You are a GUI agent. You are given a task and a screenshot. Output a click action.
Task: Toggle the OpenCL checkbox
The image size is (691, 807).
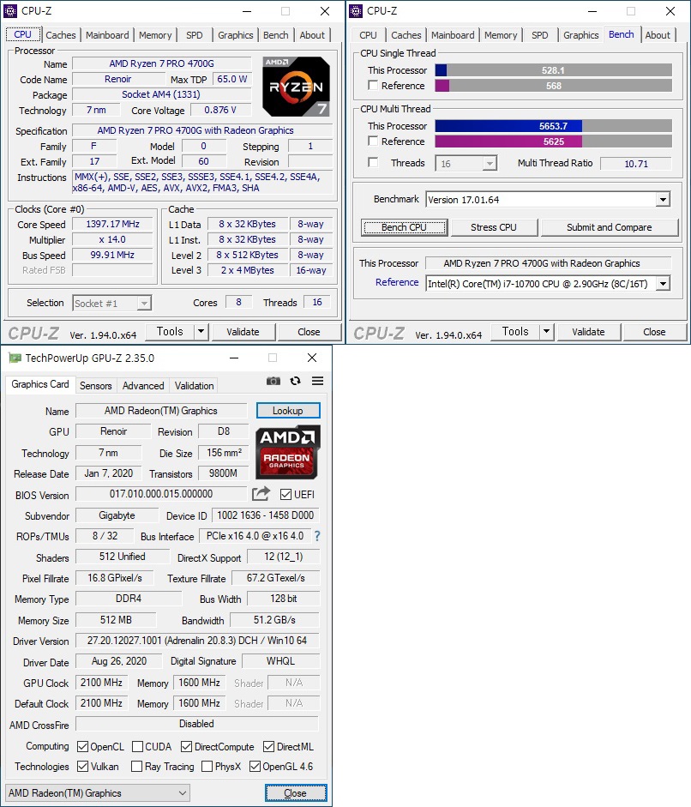[x=82, y=746]
